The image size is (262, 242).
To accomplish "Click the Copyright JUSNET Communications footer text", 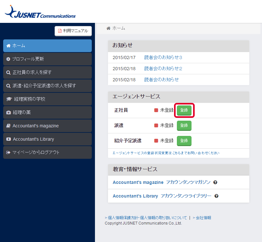I will pyautogui.click(x=143, y=223).
